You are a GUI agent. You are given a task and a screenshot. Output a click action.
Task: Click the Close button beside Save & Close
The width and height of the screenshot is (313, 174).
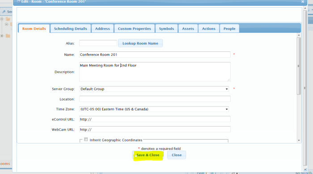177,155
